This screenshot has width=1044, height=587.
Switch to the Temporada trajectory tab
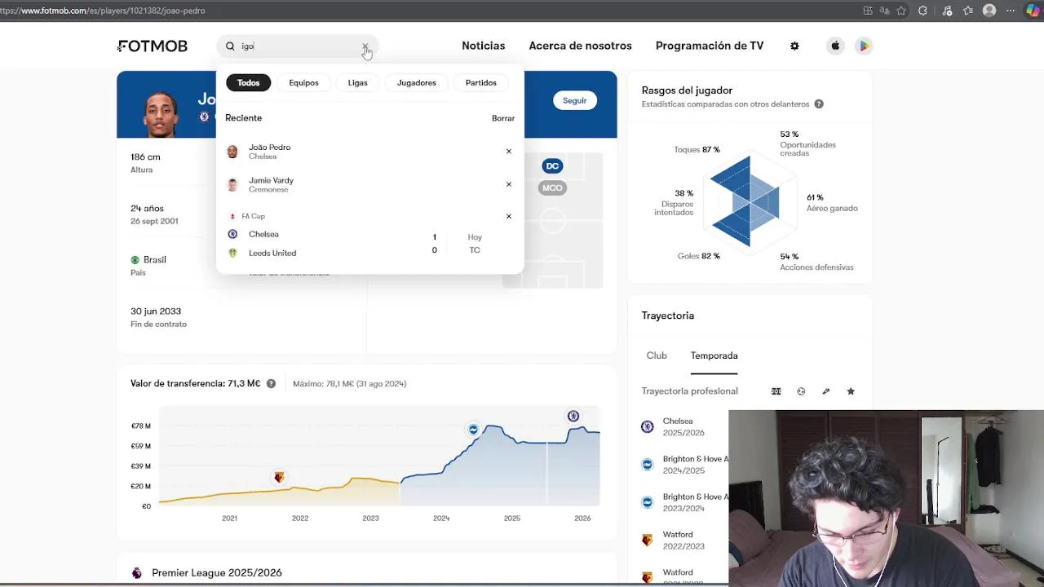point(714,355)
